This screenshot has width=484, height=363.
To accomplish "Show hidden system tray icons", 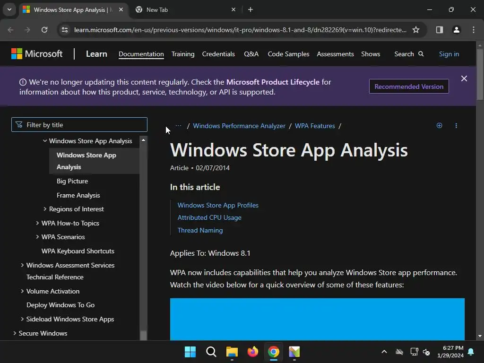I will click(x=384, y=352).
